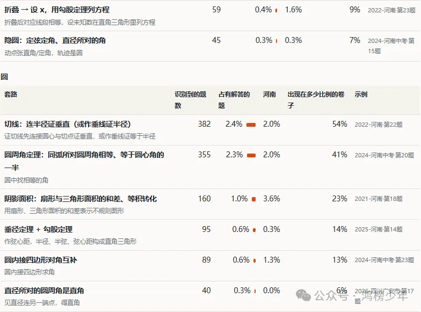
Task: Click the 2.3% orange bar in 圆周角定理 row
Action: (251, 155)
